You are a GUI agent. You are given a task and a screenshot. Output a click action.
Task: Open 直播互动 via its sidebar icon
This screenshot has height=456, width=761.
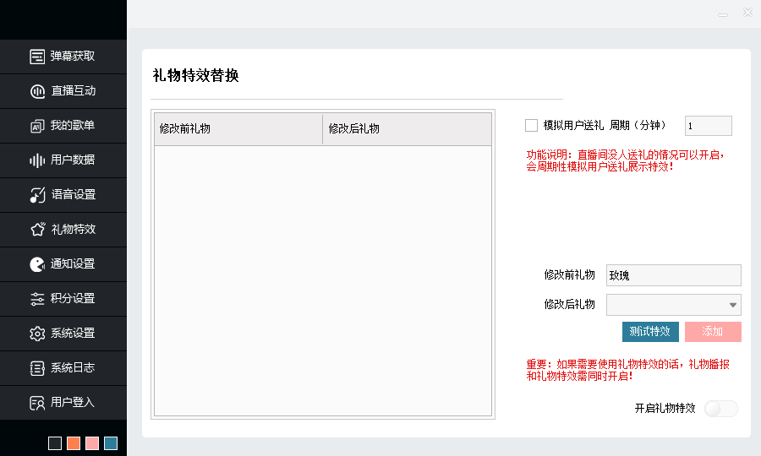tap(37, 91)
